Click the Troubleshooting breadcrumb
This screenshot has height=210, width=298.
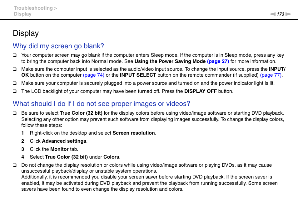click(33, 8)
